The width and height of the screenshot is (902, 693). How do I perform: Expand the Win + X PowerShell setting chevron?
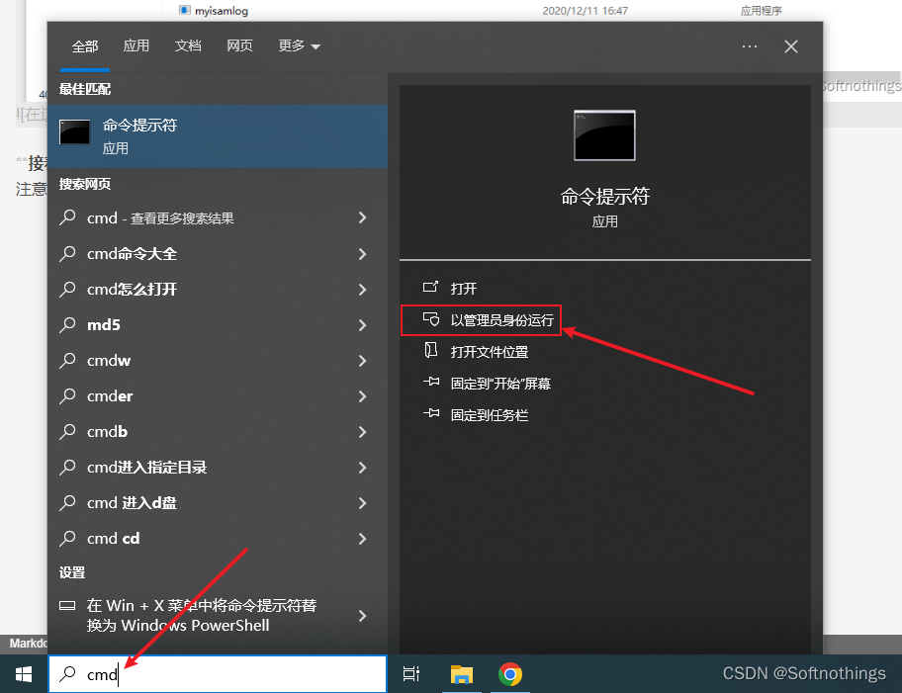[362, 616]
